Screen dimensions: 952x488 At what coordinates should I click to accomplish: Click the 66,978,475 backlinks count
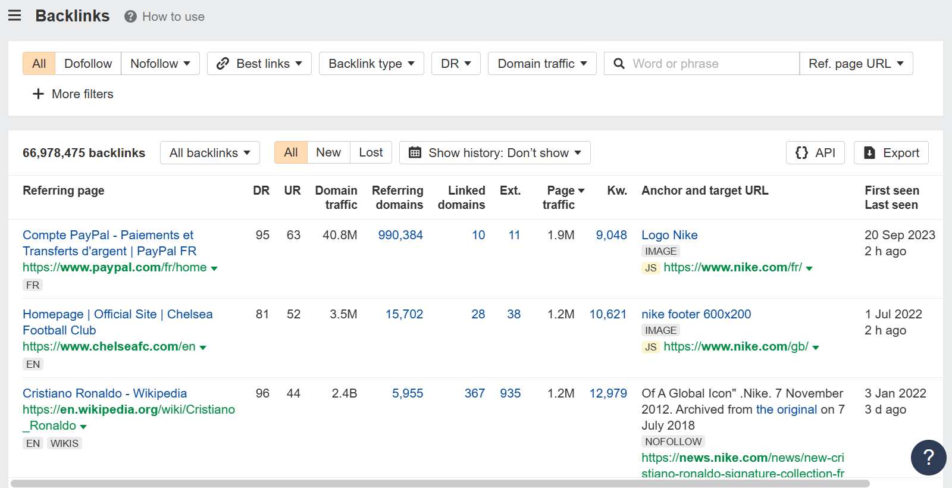(x=84, y=153)
